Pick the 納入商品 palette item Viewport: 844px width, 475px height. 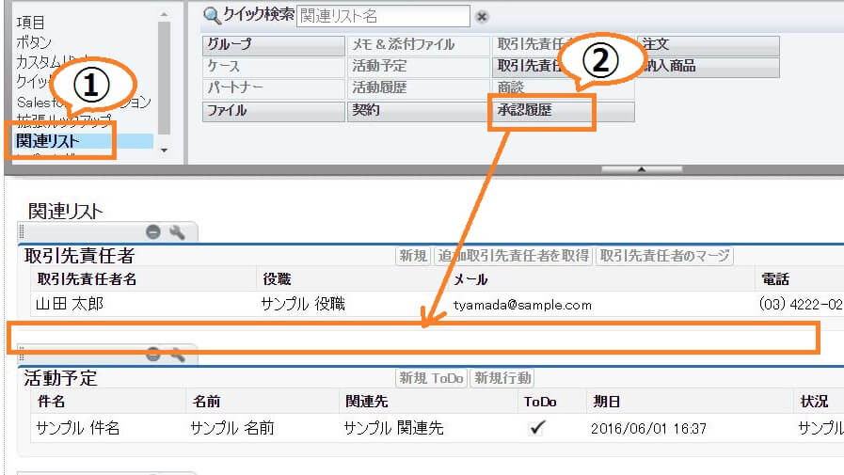pyautogui.click(x=709, y=67)
